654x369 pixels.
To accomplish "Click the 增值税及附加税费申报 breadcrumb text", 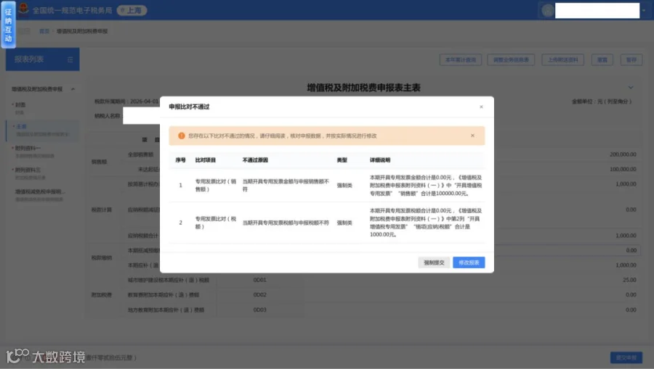I will click(x=82, y=31).
